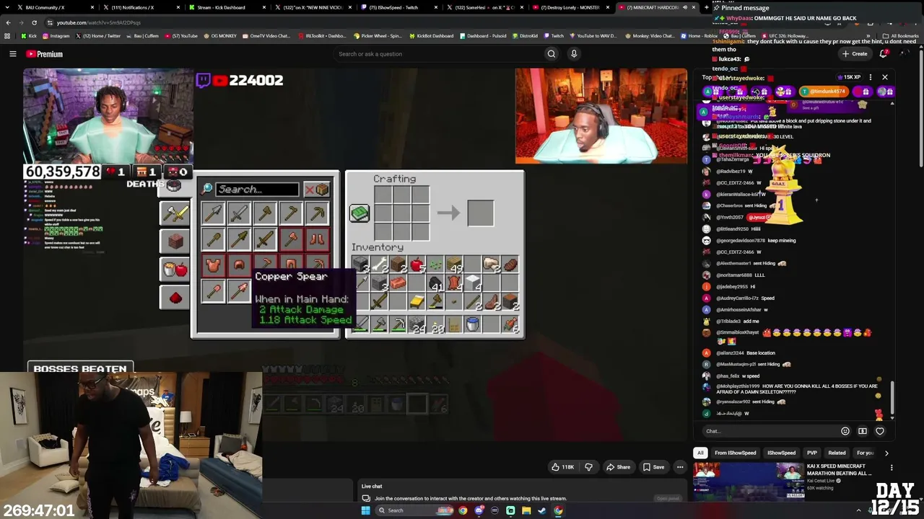Close the live chat panel
The height and width of the screenshot is (519, 924).
click(x=884, y=77)
